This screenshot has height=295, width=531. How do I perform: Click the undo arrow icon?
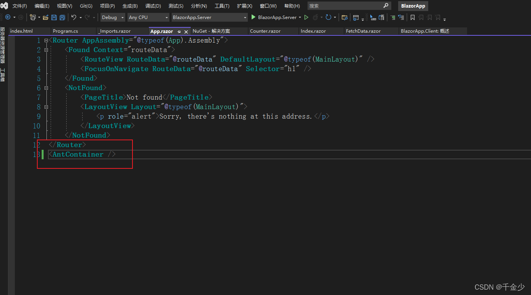pyautogui.click(x=74, y=17)
